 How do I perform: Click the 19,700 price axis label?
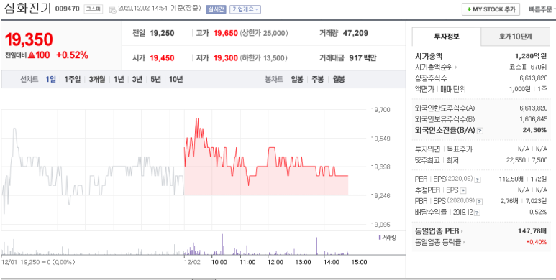380,110
